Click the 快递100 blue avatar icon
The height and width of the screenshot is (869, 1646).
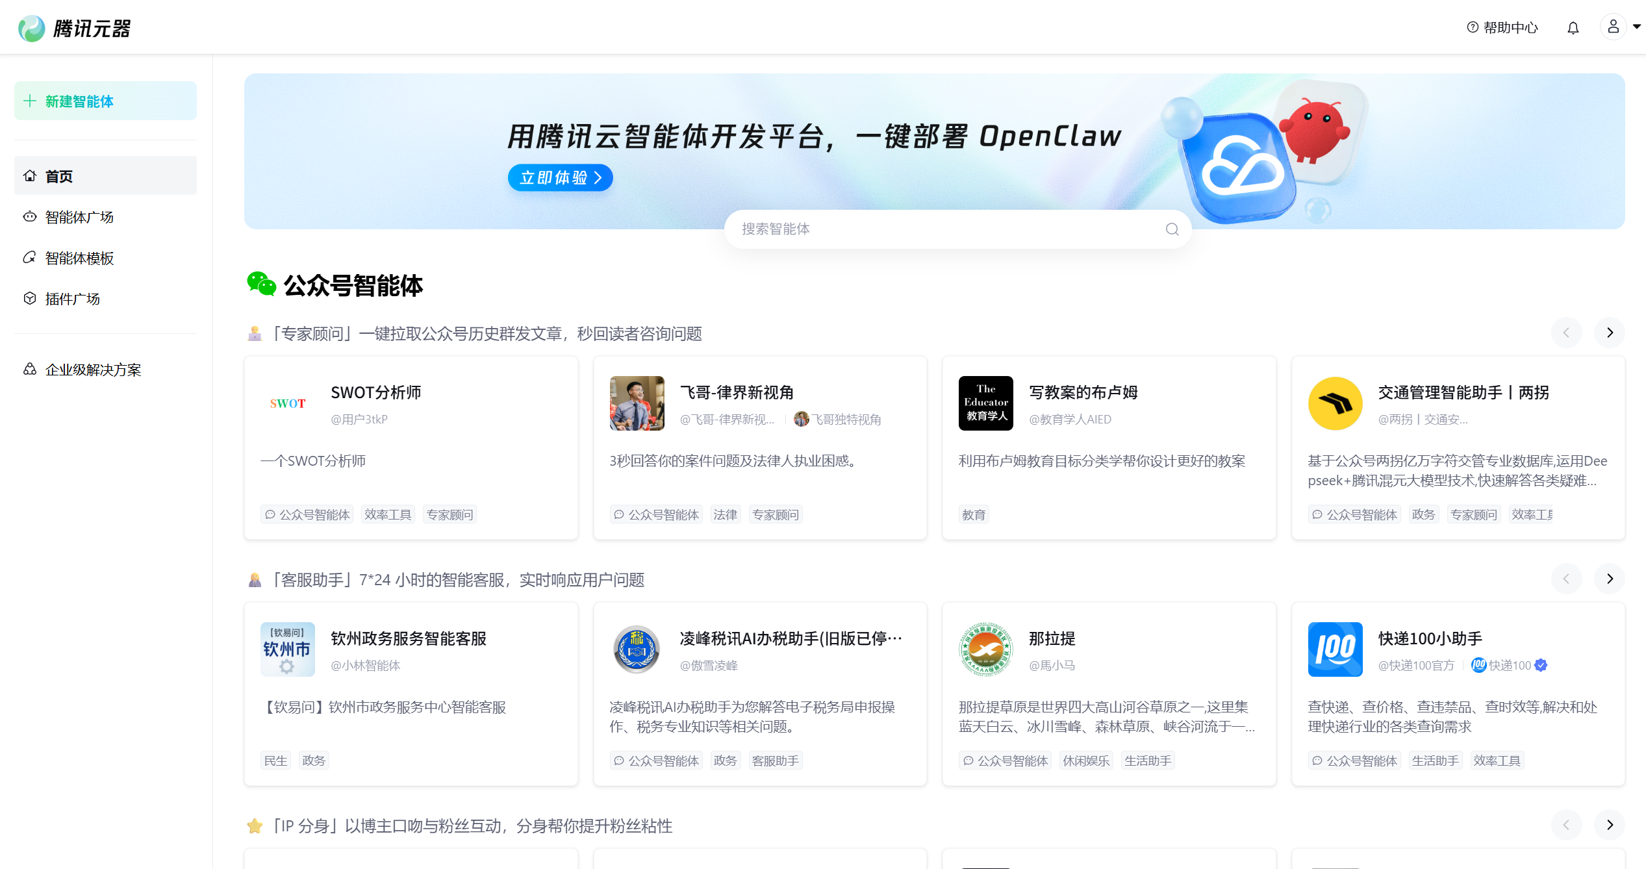(1335, 649)
